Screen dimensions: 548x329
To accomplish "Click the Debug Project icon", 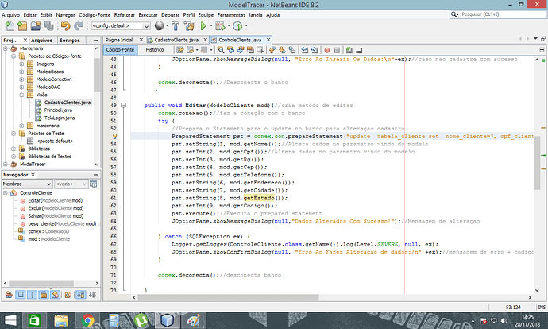I will click(220, 26).
